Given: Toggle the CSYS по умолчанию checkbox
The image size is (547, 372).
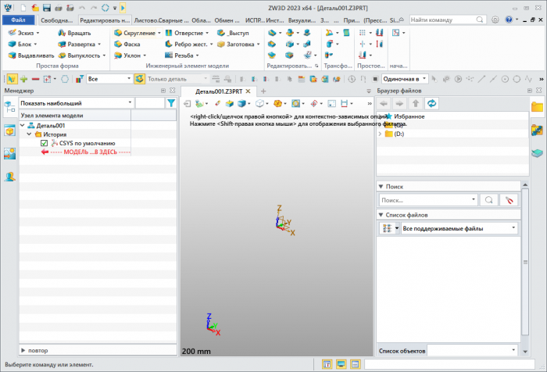Looking at the screenshot, I should 45,143.
